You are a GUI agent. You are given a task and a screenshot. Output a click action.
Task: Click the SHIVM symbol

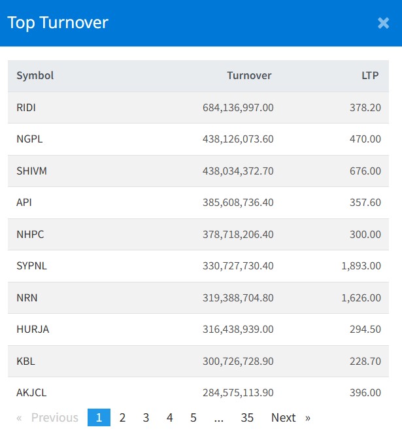(31, 171)
